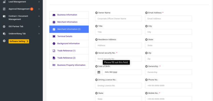Focus the Social security No input field
The image size is (213, 101).
click(118, 59)
